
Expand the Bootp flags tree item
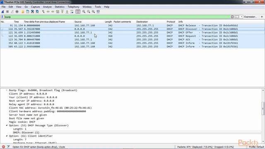pyautogui.click(x=7, y=90)
